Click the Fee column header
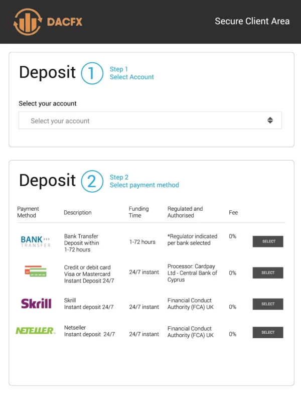The image size is (301, 402). pos(233,212)
